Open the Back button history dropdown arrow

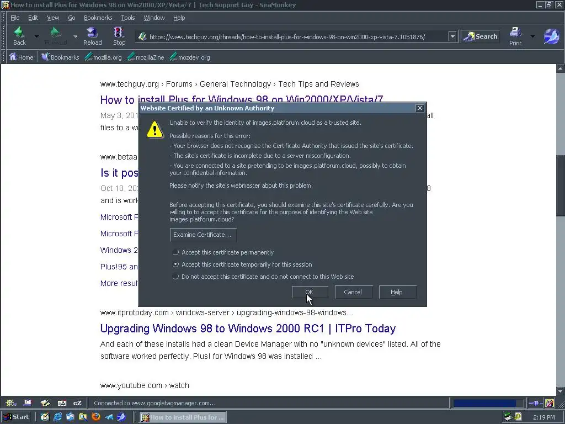36,36
